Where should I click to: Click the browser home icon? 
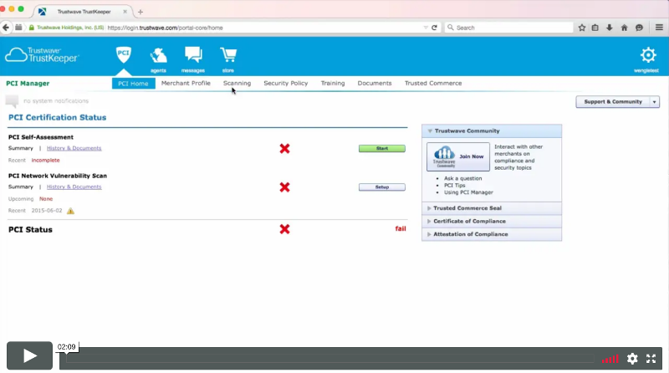[x=624, y=27]
